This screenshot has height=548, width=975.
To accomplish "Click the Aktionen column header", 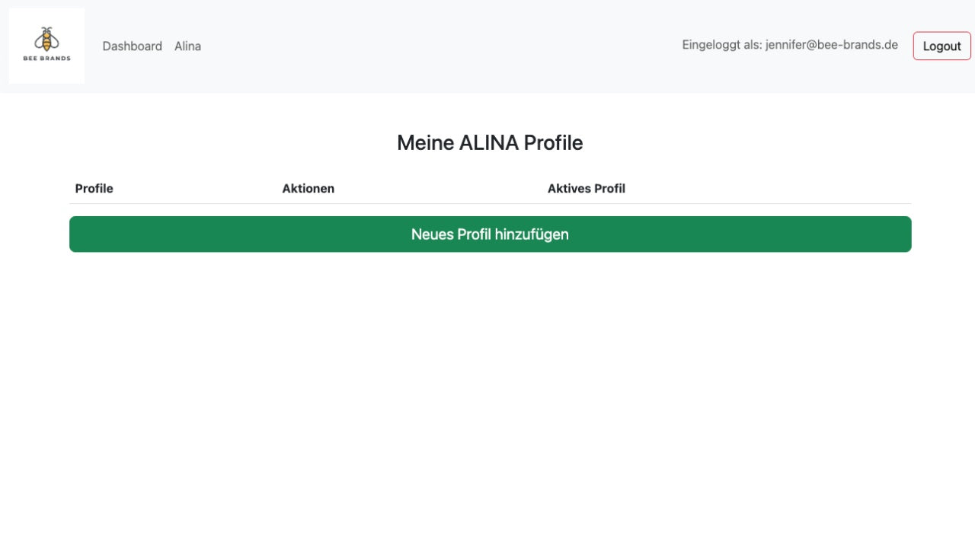I will pyautogui.click(x=308, y=188).
